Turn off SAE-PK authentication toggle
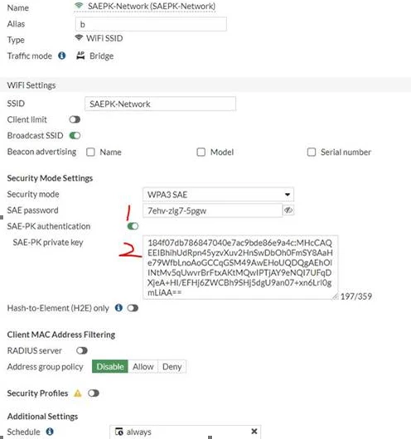411x439 pixels. click(x=133, y=226)
